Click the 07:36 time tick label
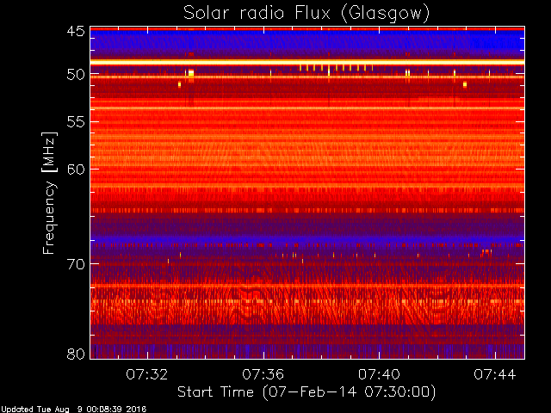551x413 pixels. (263, 374)
